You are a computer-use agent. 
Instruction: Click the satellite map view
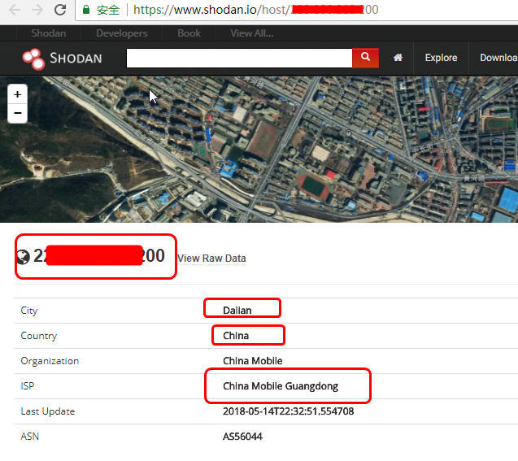(259, 150)
